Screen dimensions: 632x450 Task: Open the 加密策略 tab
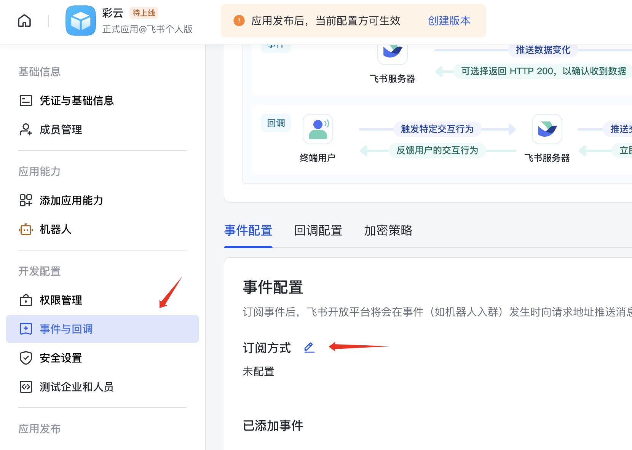click(388, 231)
